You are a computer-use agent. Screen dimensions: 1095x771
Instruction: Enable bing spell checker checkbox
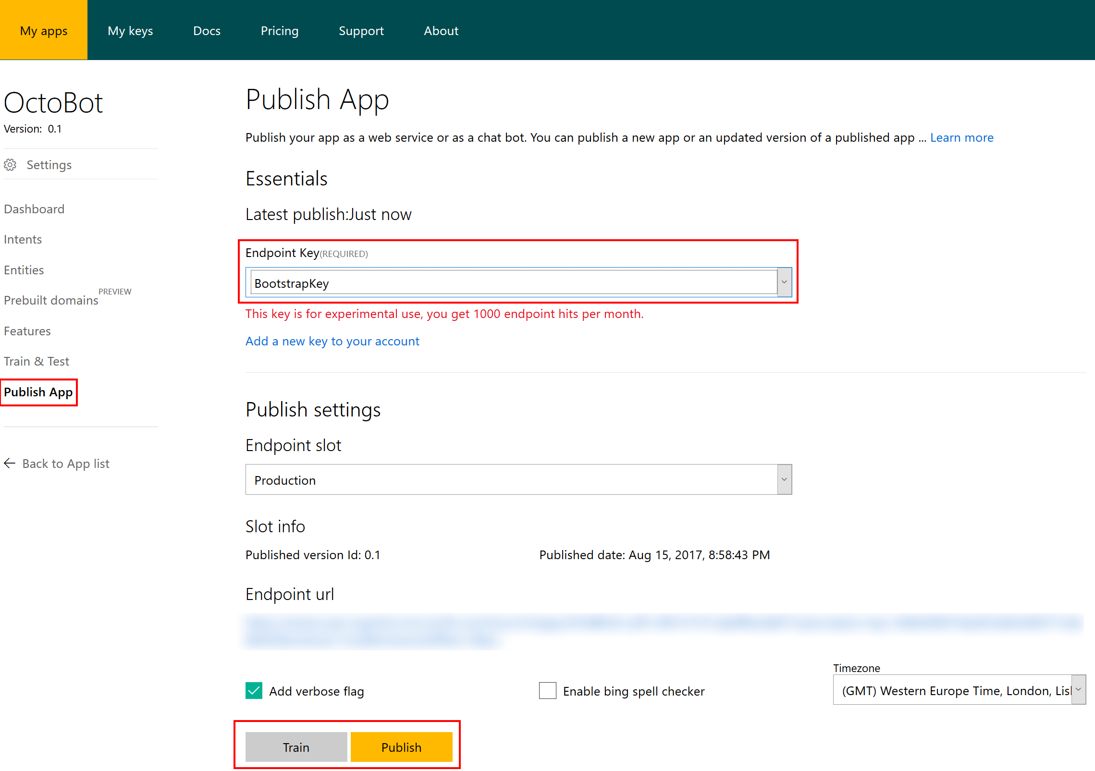[547, 691]
